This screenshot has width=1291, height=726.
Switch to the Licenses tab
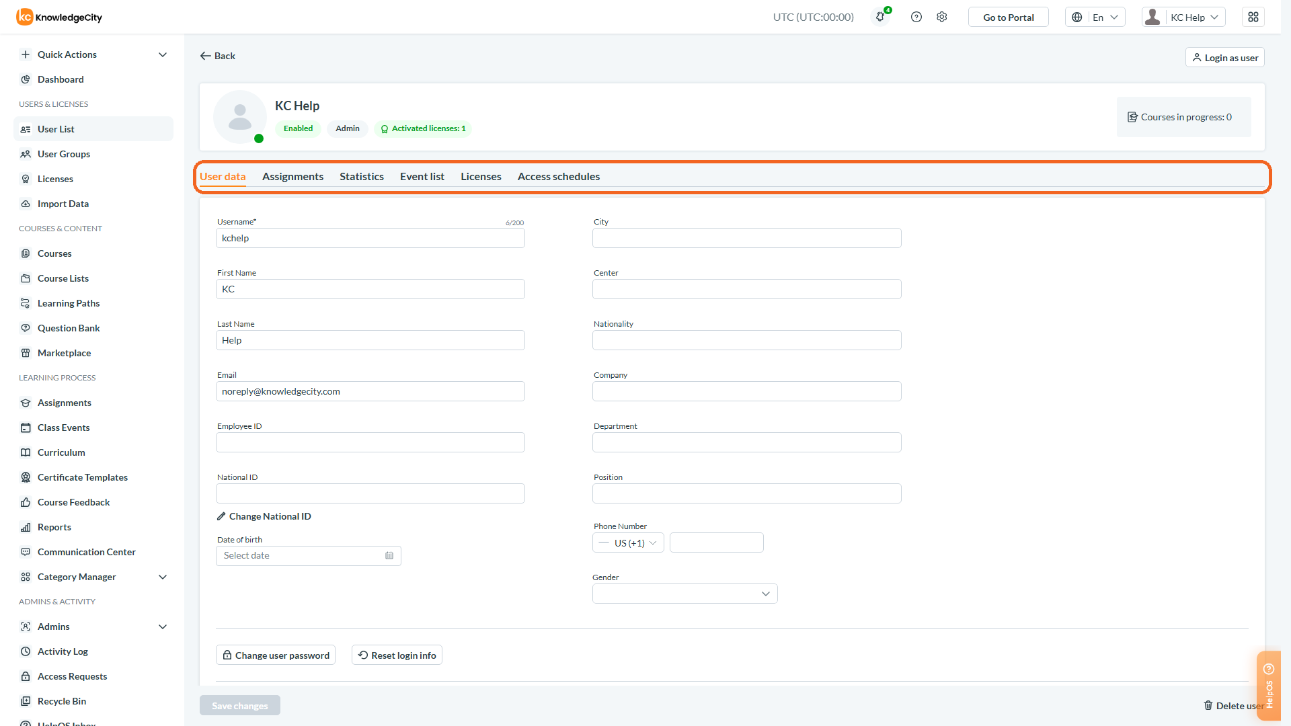pos(481,176)
